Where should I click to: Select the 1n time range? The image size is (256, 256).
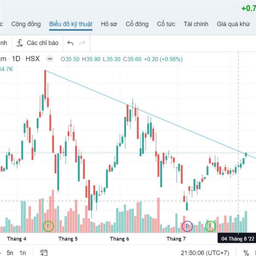tap(23, 253)
